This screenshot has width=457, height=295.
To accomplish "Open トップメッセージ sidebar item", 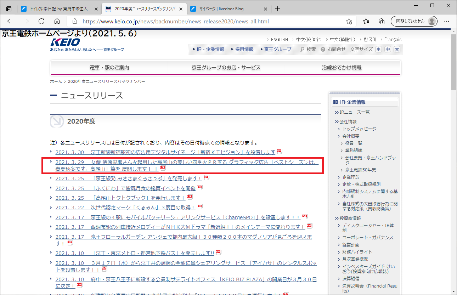I will tap(359, 129).
